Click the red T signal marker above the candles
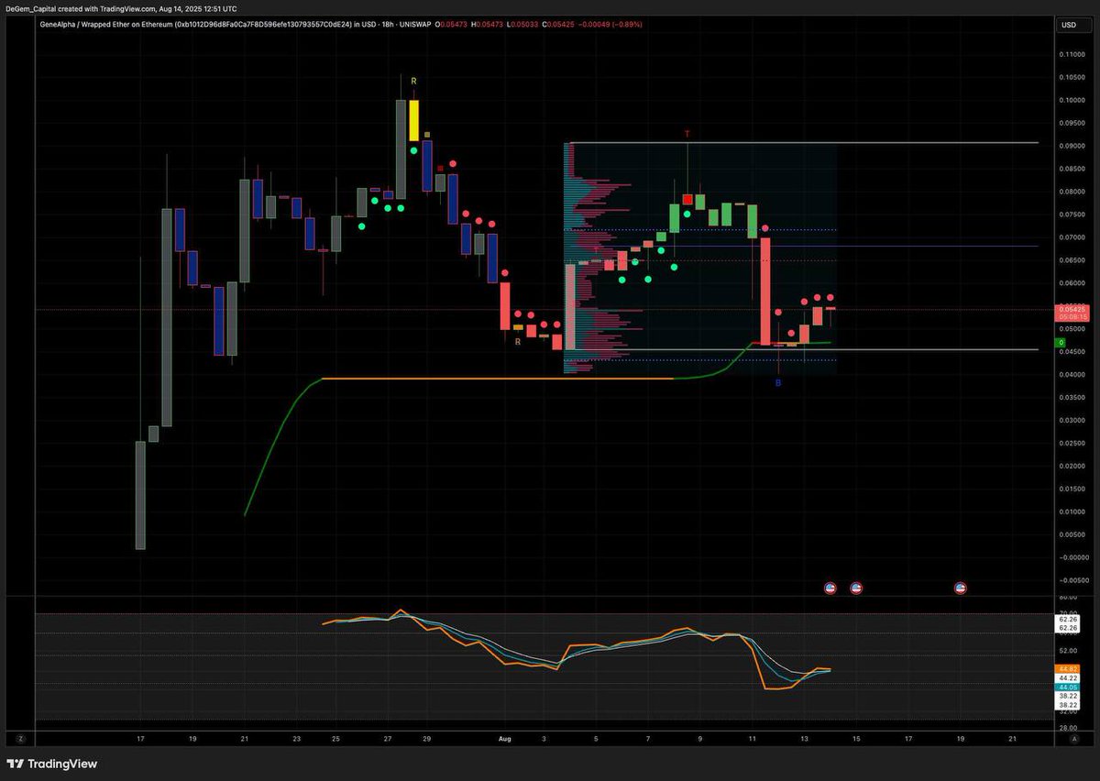The width and height of the screenshot is (1100, 781). [x=687, y=134]
